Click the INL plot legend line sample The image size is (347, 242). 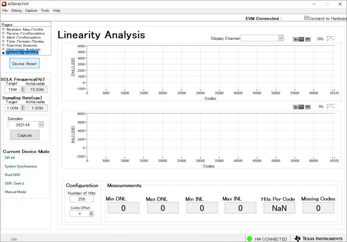click(331, 106)
